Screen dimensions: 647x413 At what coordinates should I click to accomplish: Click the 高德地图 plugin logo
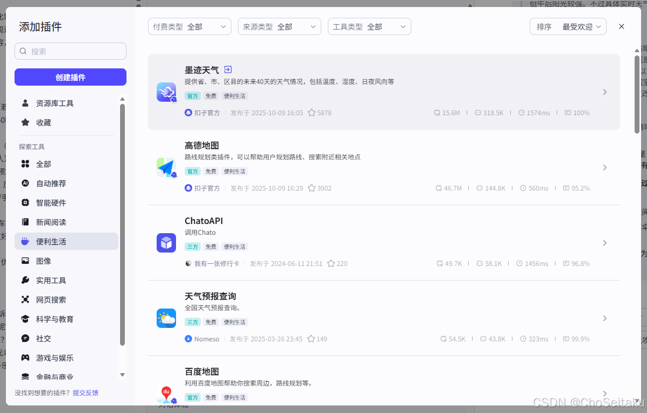(166, 167)
